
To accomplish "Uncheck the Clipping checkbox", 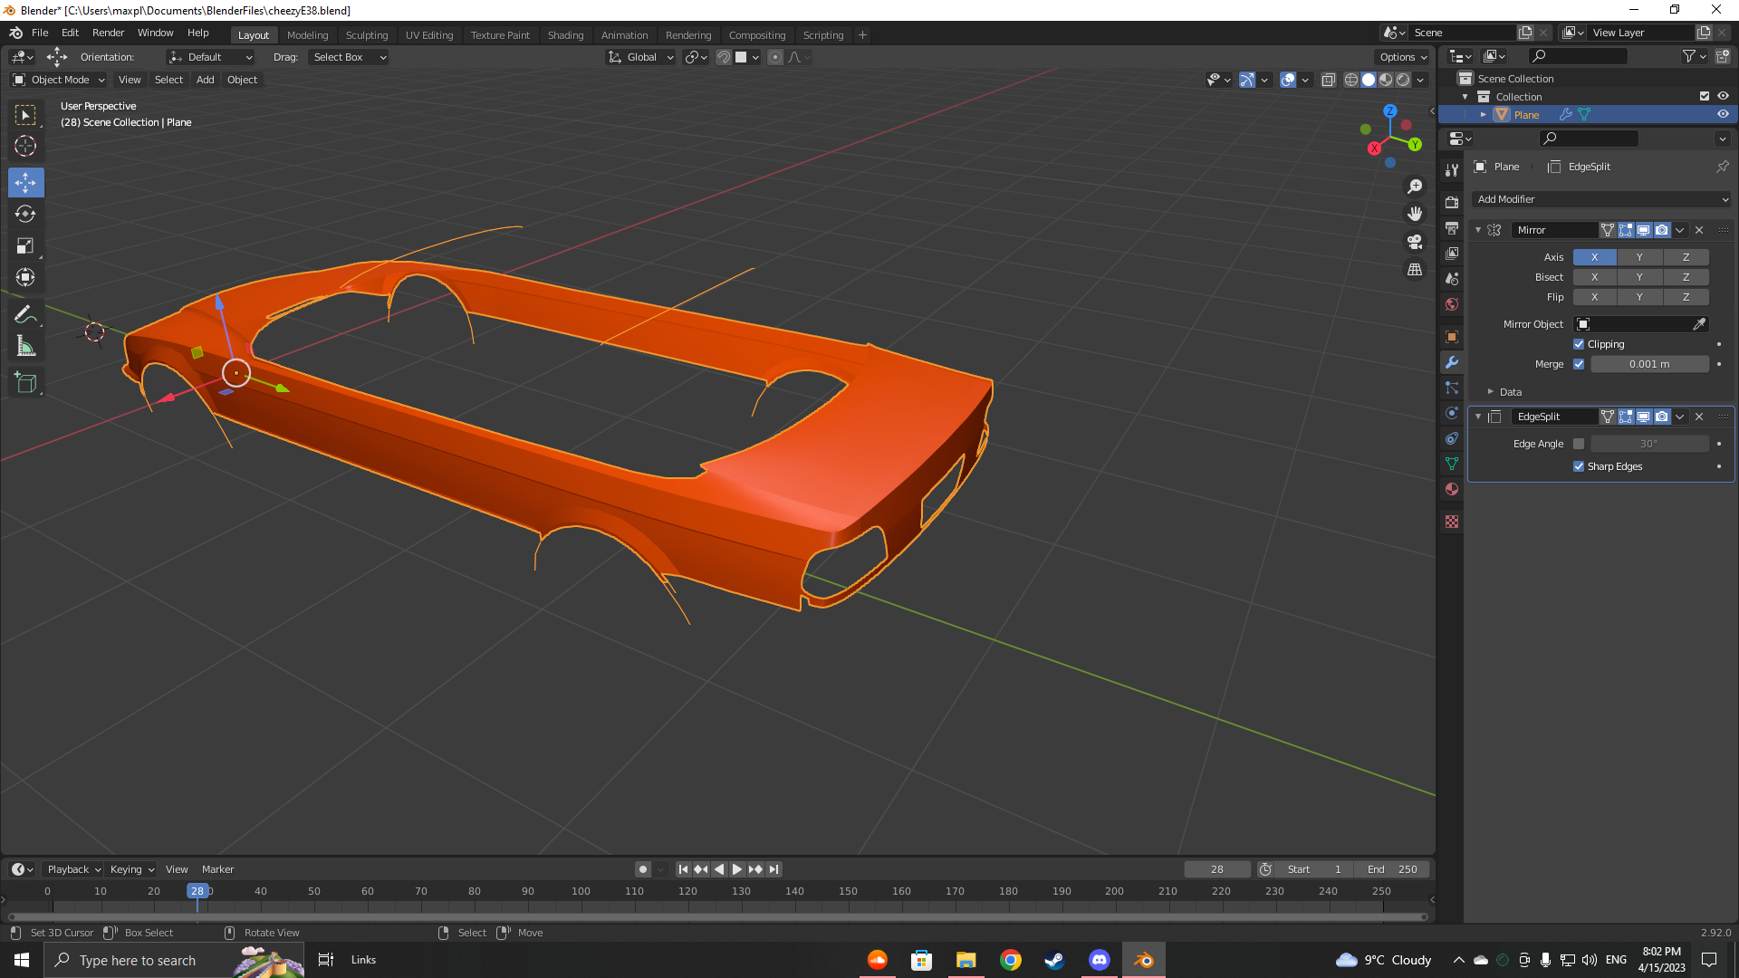I will (x=1579, y=344).
